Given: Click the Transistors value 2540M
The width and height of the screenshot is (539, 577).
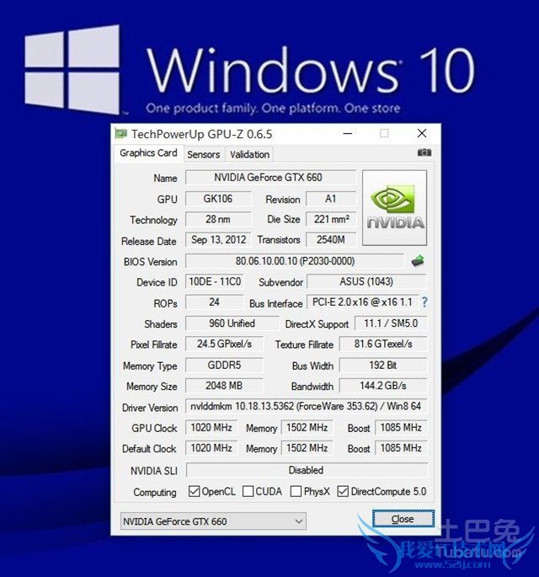Looking at the screenshot, I should pos(331,240).
